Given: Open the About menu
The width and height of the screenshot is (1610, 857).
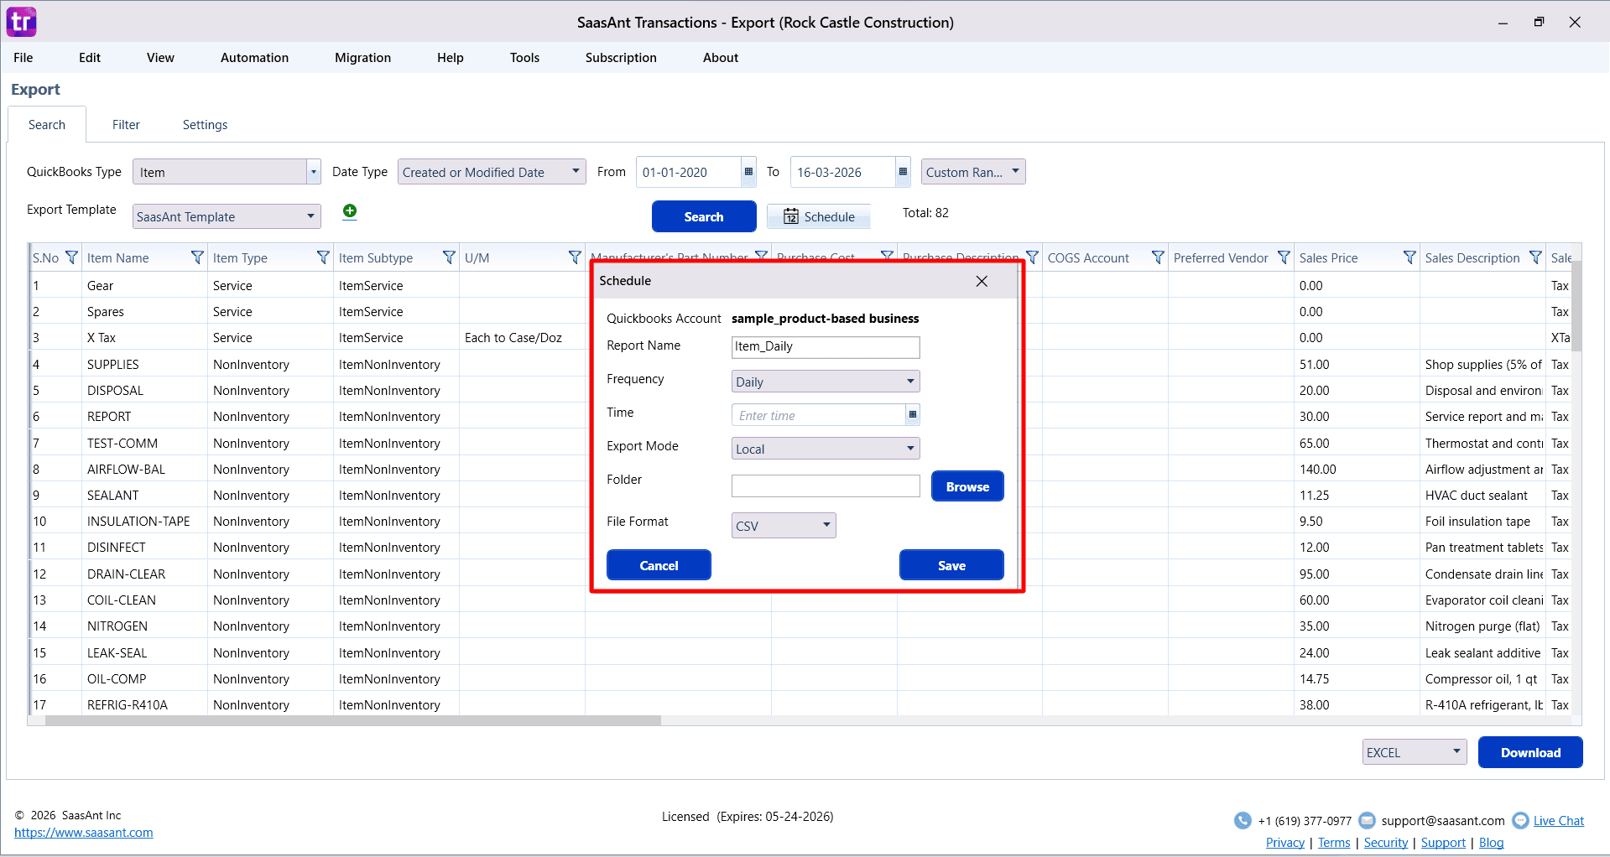Looking at the screenshot, I should pos(721,58).
